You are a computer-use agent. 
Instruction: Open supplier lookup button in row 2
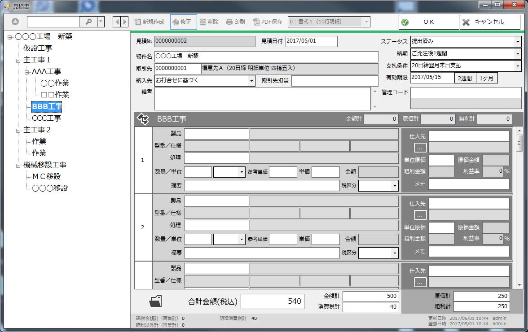pyautogui.click(x=419, y=215)
